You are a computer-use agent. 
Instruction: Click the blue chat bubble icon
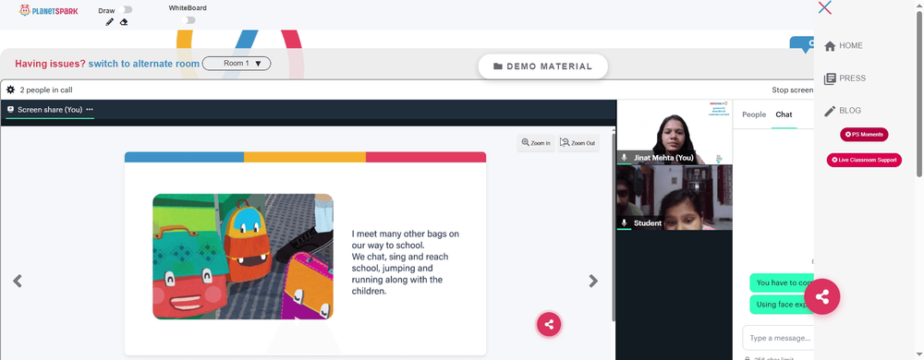coord(802,44)
